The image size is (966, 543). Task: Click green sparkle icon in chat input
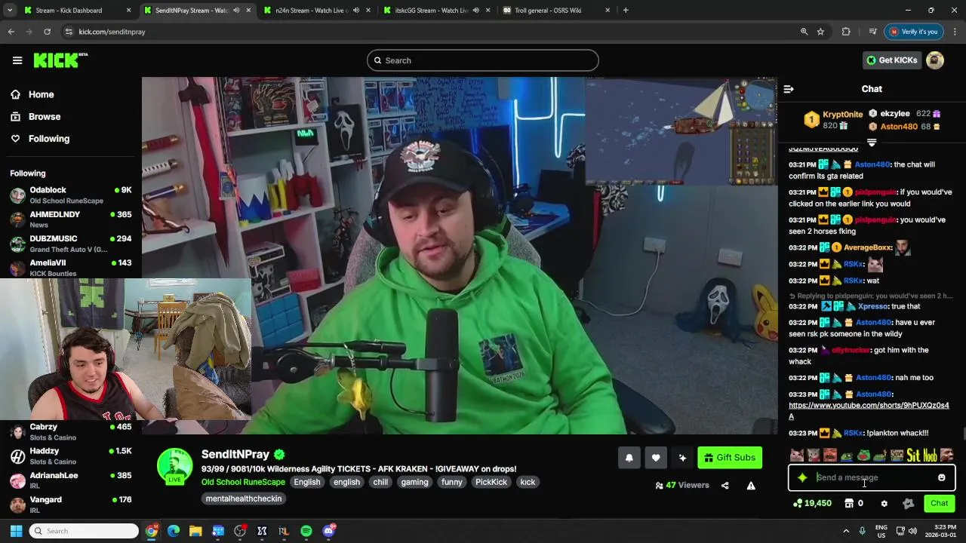pyautogui.click(x=802, y=477)
